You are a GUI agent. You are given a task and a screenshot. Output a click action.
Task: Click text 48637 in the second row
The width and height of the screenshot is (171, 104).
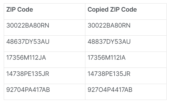pyautogui.click(x=16, y=42)
